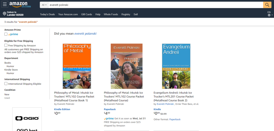Open Sell in the nav bar

pyautogui.click(x=136, y=14)
